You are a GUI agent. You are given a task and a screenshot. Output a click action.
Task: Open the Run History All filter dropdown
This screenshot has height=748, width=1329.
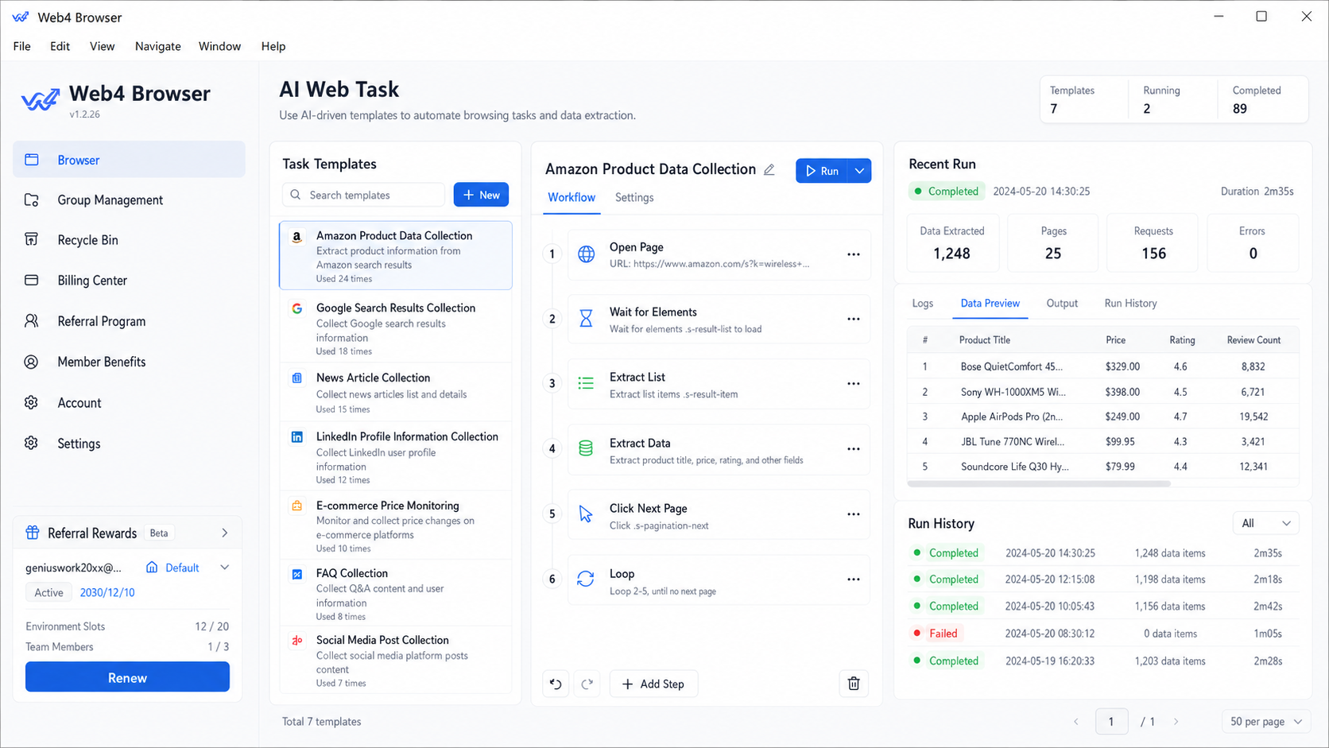click(1266, 523)
